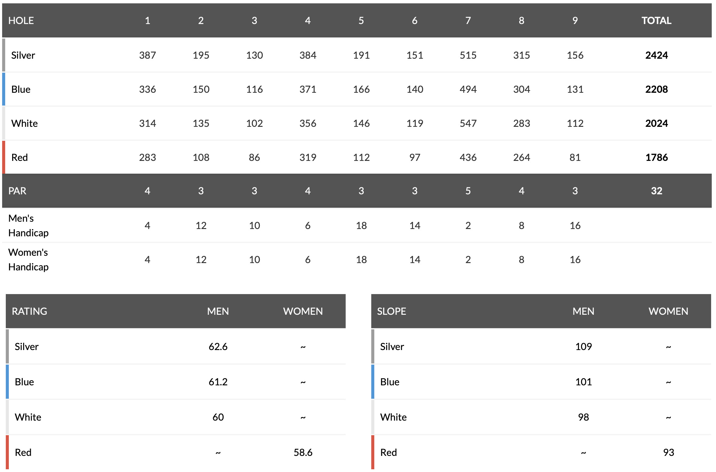Click the hole 9 column header

(x=575, y=21)
